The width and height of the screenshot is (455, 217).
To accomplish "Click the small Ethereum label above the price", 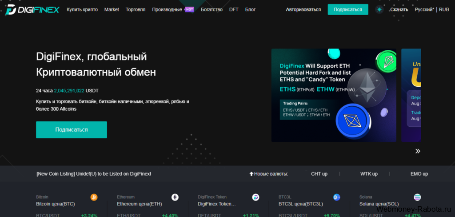I will pyautogui.click(x=126, y=197).
